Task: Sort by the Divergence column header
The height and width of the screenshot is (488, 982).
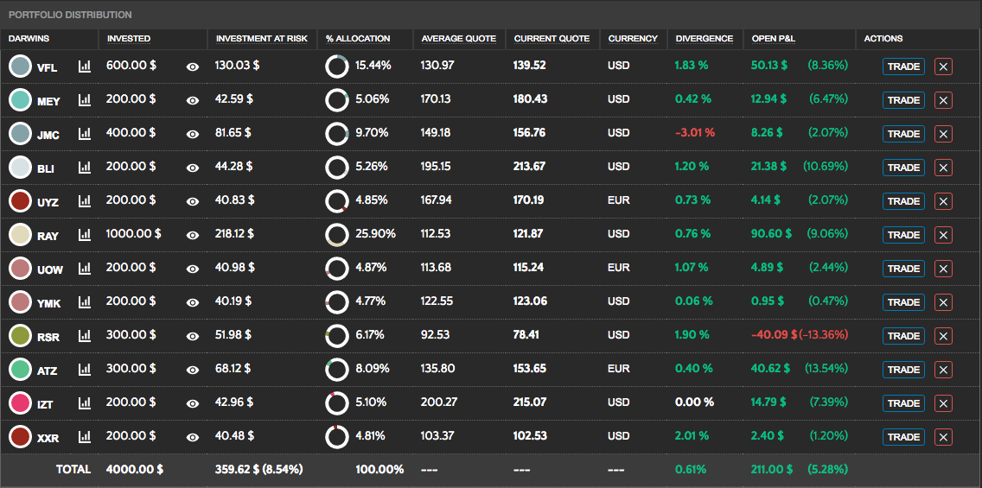Action: click(704, 39)
